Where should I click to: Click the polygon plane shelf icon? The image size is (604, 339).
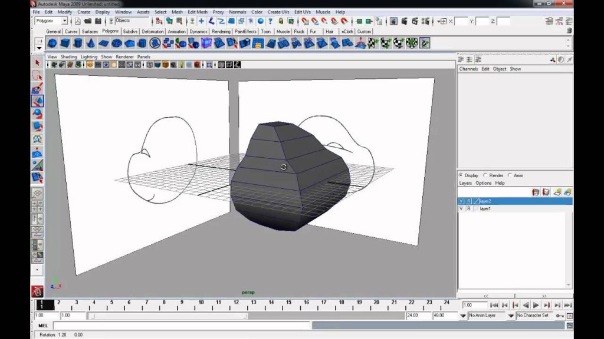(x=104, y=43)
